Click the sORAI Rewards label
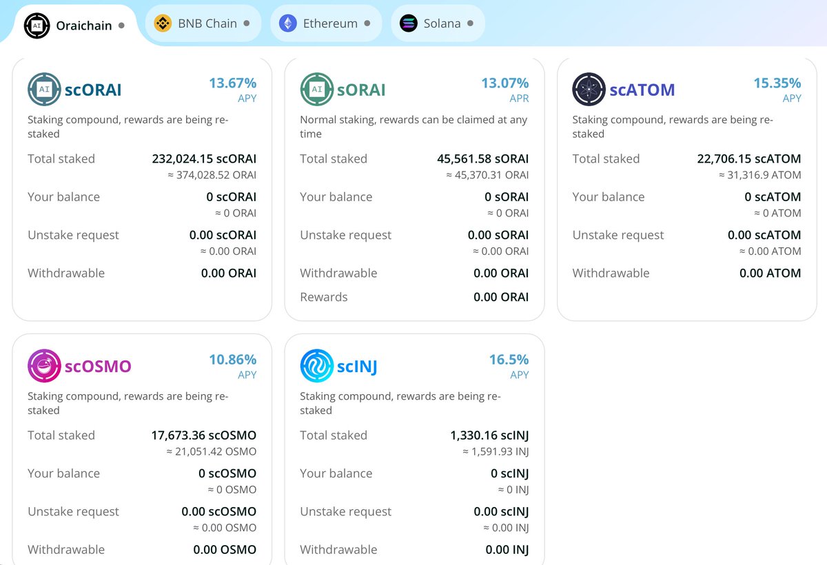 pos(324,298)
